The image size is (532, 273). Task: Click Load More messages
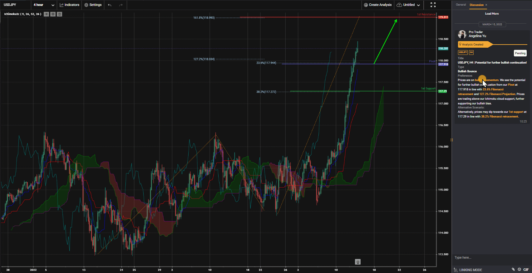coord(492,14)
